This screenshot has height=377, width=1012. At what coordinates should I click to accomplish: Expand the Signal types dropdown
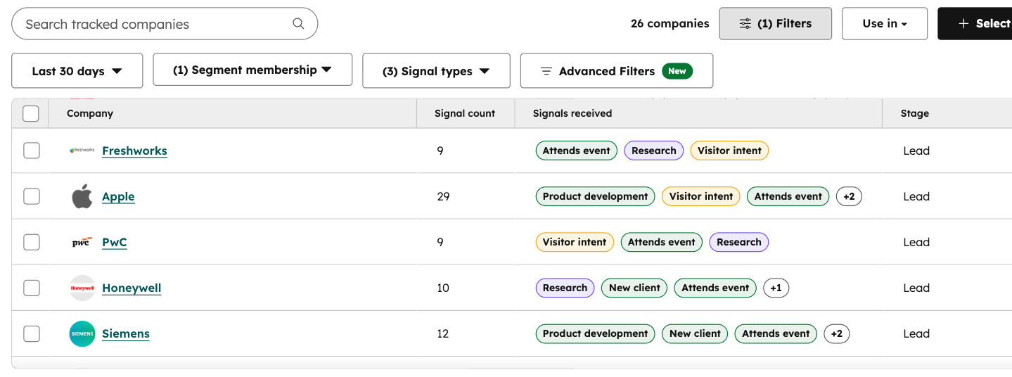point(436,71)
